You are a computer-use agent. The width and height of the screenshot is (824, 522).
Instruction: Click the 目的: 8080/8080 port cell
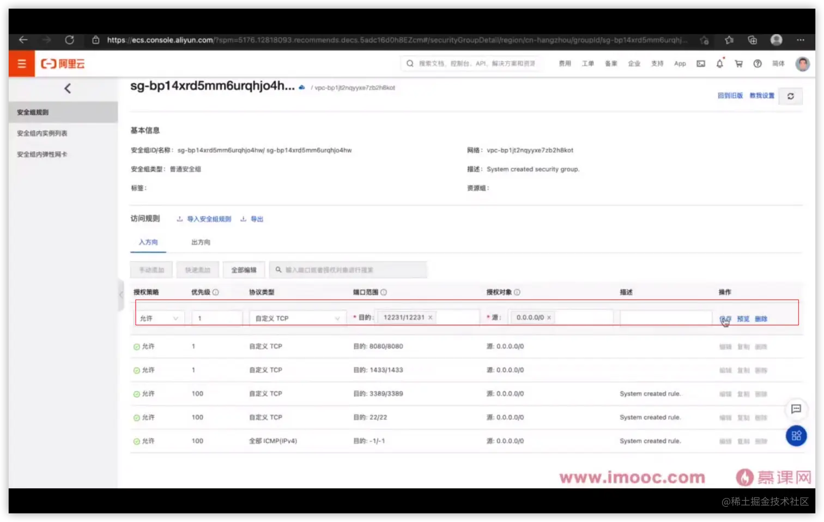coord(378,346)
